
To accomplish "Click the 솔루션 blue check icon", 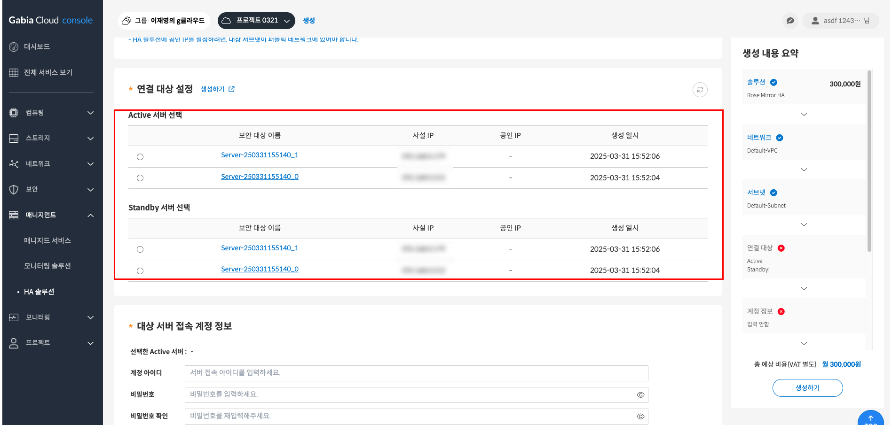I will coord(774,82).
